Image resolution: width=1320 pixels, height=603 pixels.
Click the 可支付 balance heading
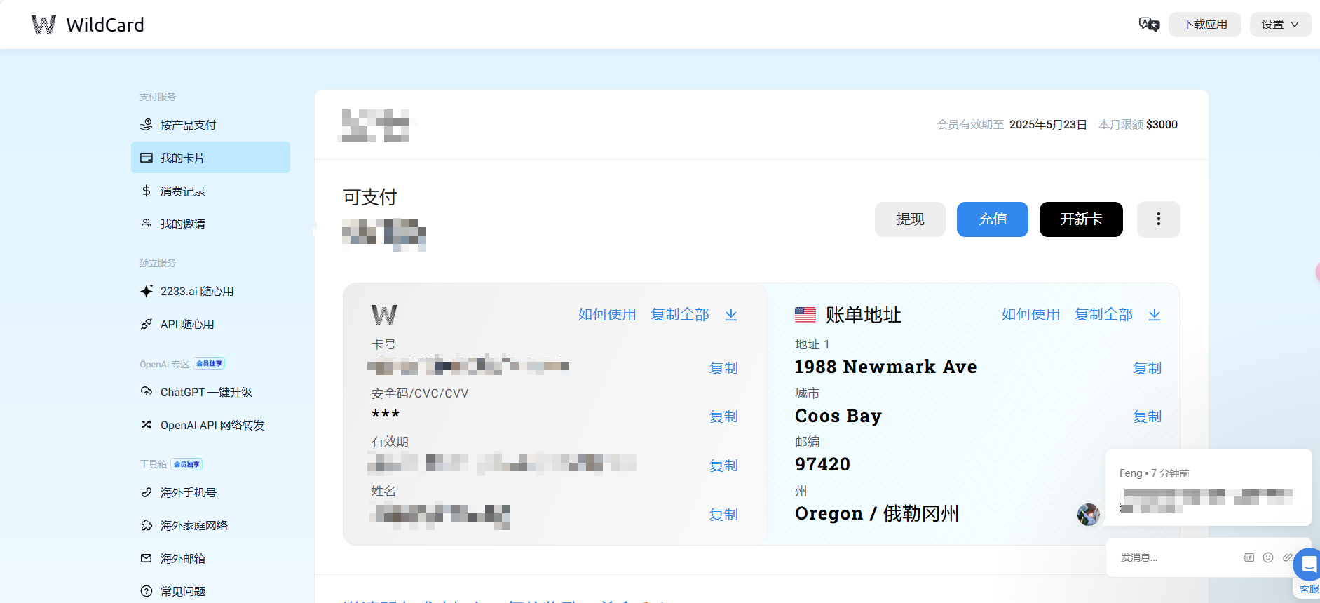(x=370, y=197)
